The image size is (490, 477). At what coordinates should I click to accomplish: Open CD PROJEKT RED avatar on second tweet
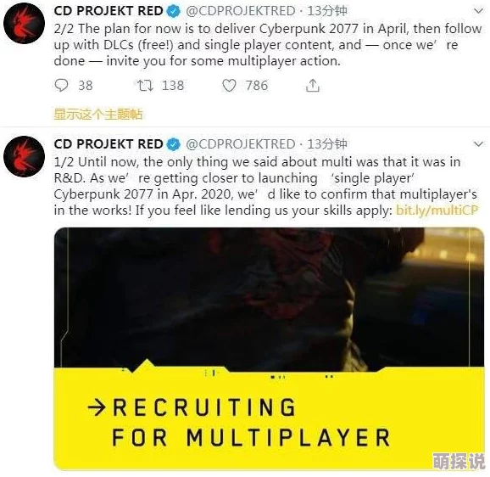(x=24, y=156)
